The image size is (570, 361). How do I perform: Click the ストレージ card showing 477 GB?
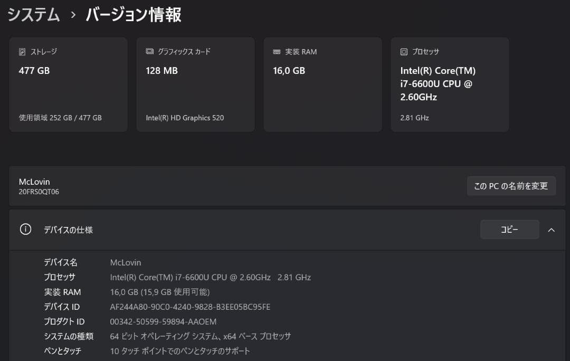click(68, 84)
